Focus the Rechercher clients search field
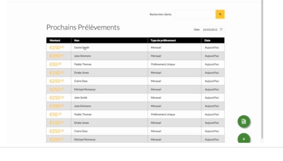 tap(195, 14)
